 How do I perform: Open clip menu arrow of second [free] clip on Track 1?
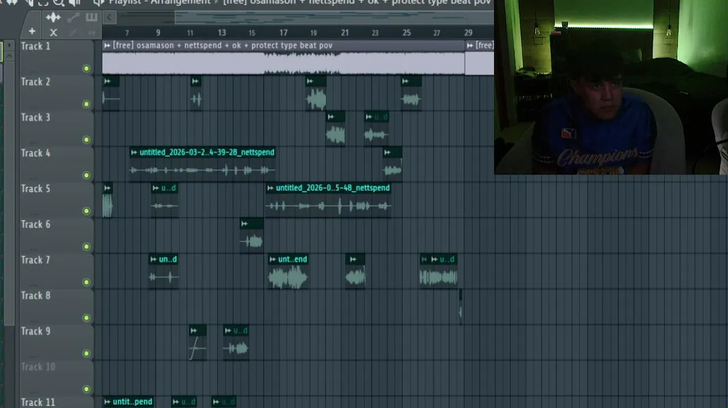pyautogui.click(x=470, y=45)
